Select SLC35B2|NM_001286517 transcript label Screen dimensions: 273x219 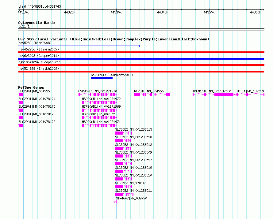click(133, 160)
